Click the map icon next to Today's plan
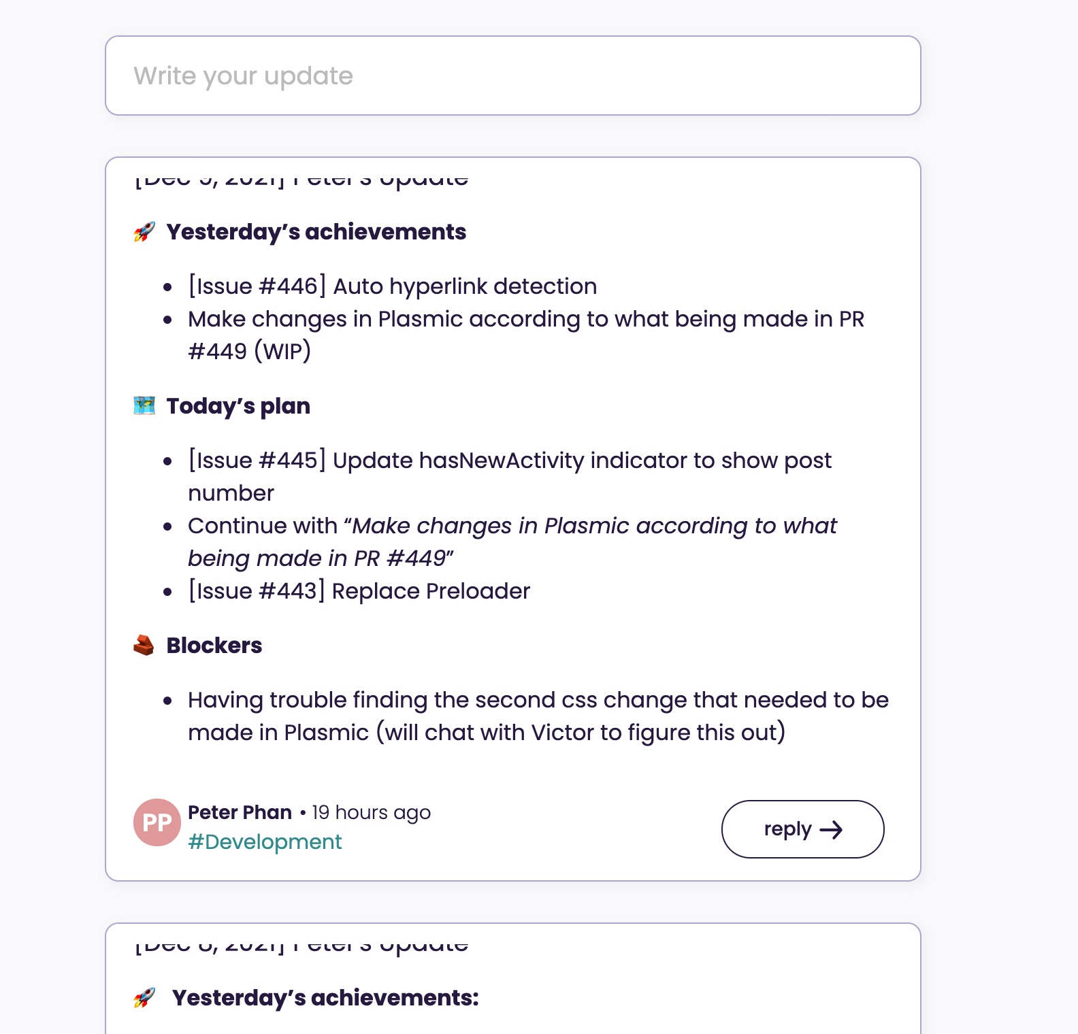This screenshot has height=1034, width=1078. pyautogui.click(x=144, y=405)
